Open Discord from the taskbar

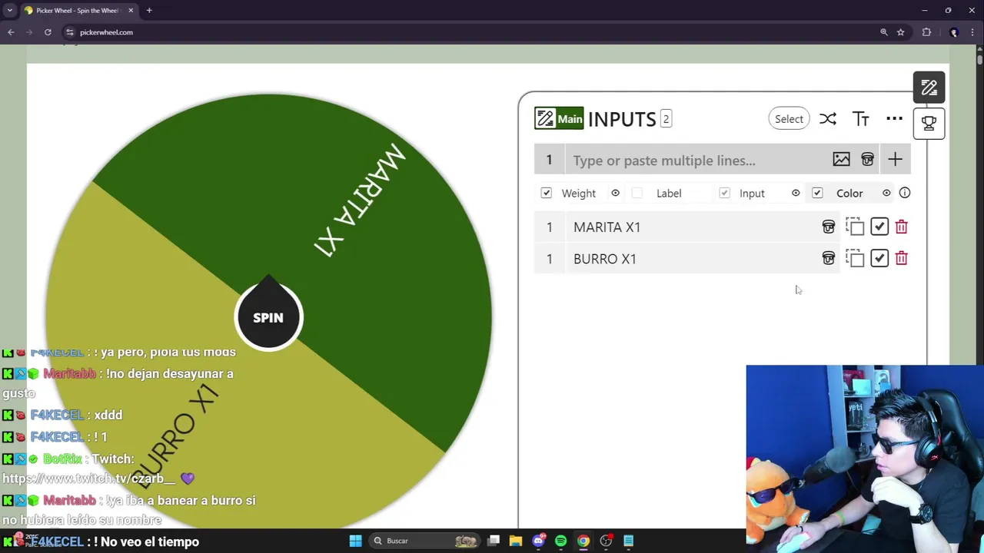538,541
